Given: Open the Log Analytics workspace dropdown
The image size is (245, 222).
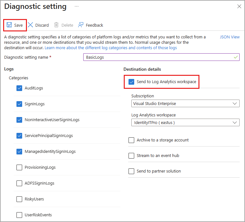Looking at the screenshot, I should coord(185,122).
